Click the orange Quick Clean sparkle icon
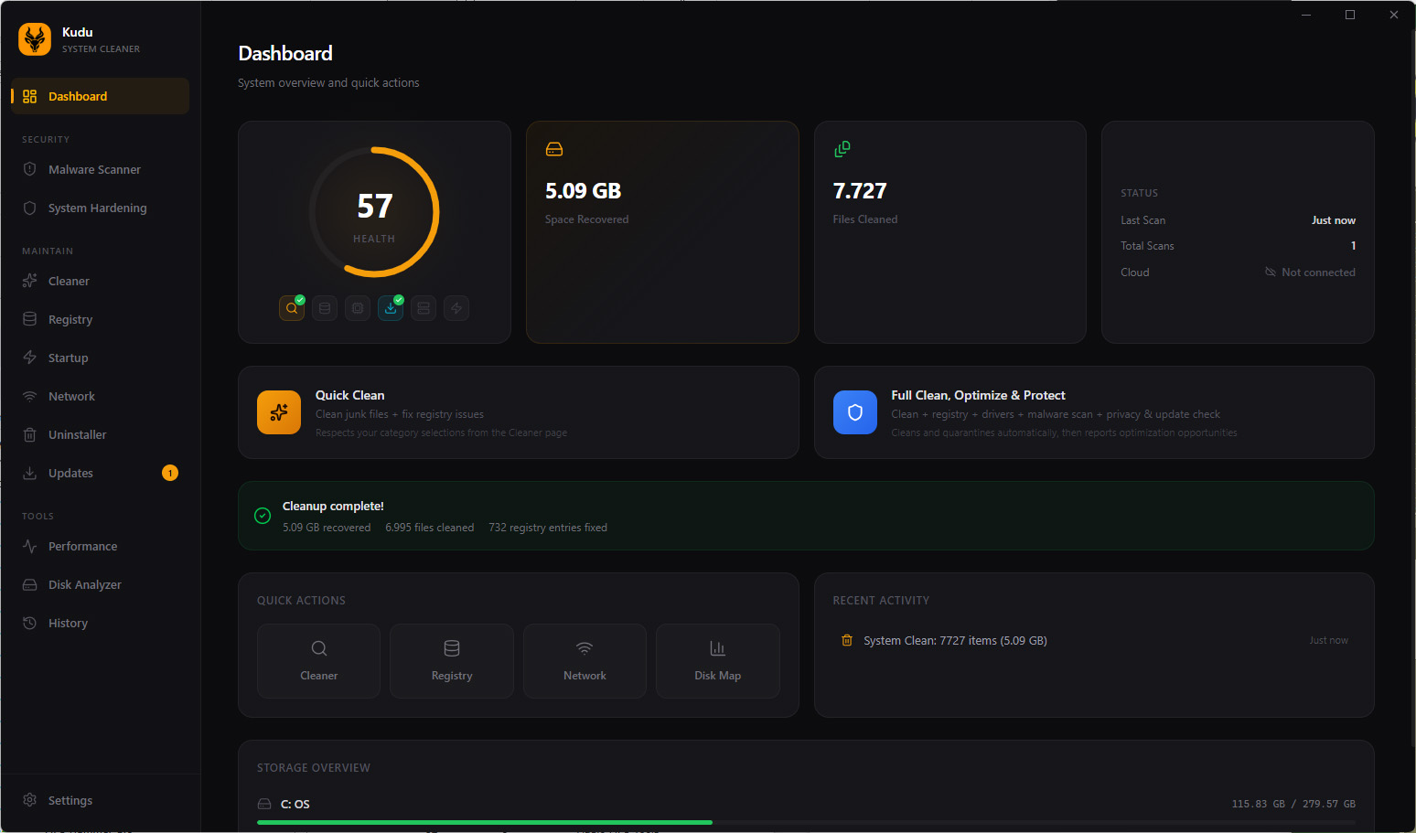The width and height of the screenshot is (1416, 833). (279, 412)
